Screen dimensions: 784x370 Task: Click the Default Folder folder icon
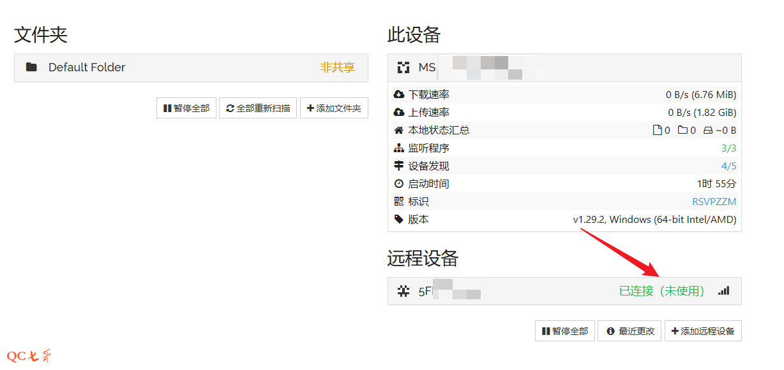(x=31, y=68)
